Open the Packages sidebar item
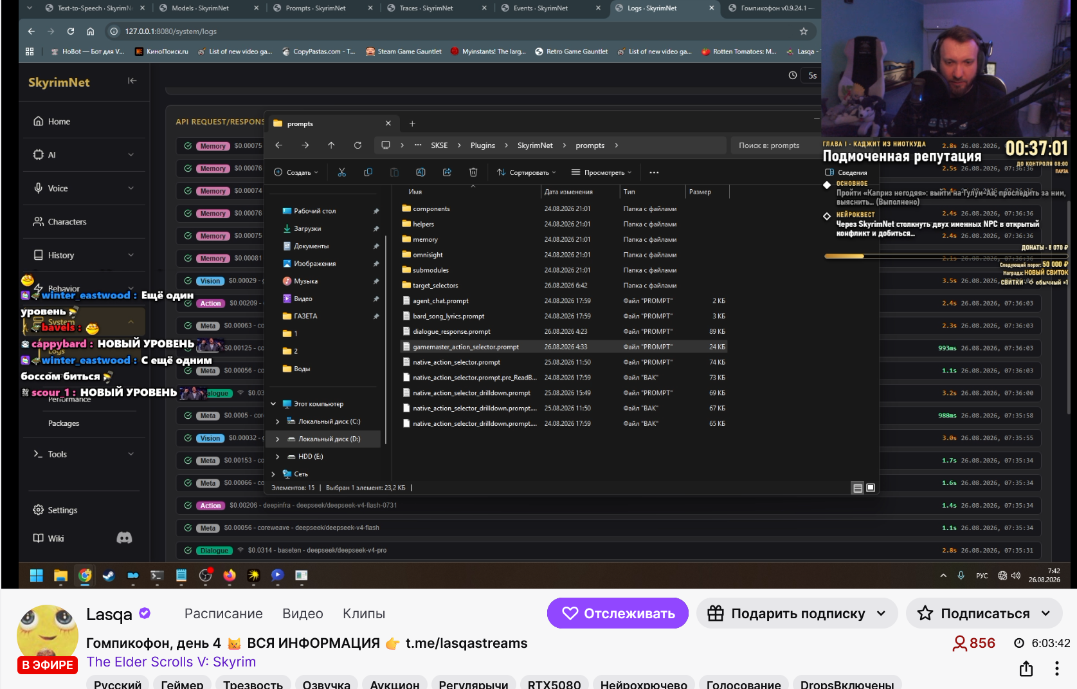1077x689 pixels. [64, 423]
